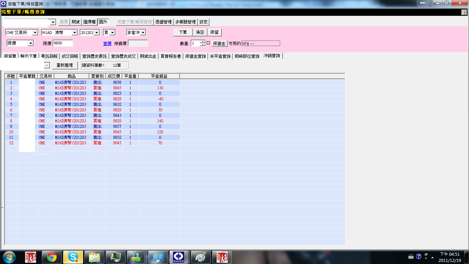The image size is (469, 264).
Task: Switch to the 保留單 tab
Action: pos(10,56)
